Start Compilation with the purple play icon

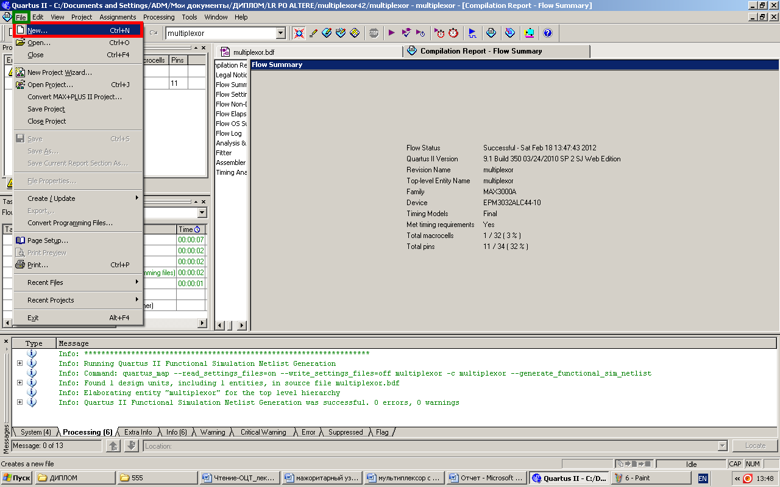pyautogui.click(x=392, y=33)
